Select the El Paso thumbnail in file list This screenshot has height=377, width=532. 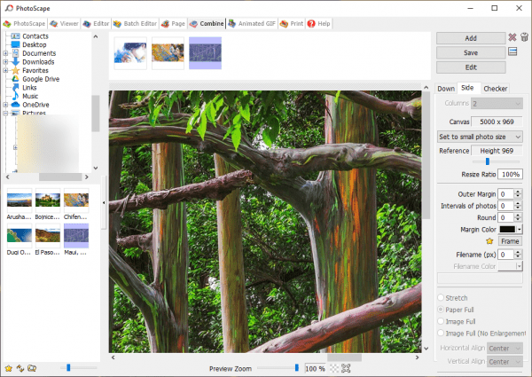[x=48, y=235]
